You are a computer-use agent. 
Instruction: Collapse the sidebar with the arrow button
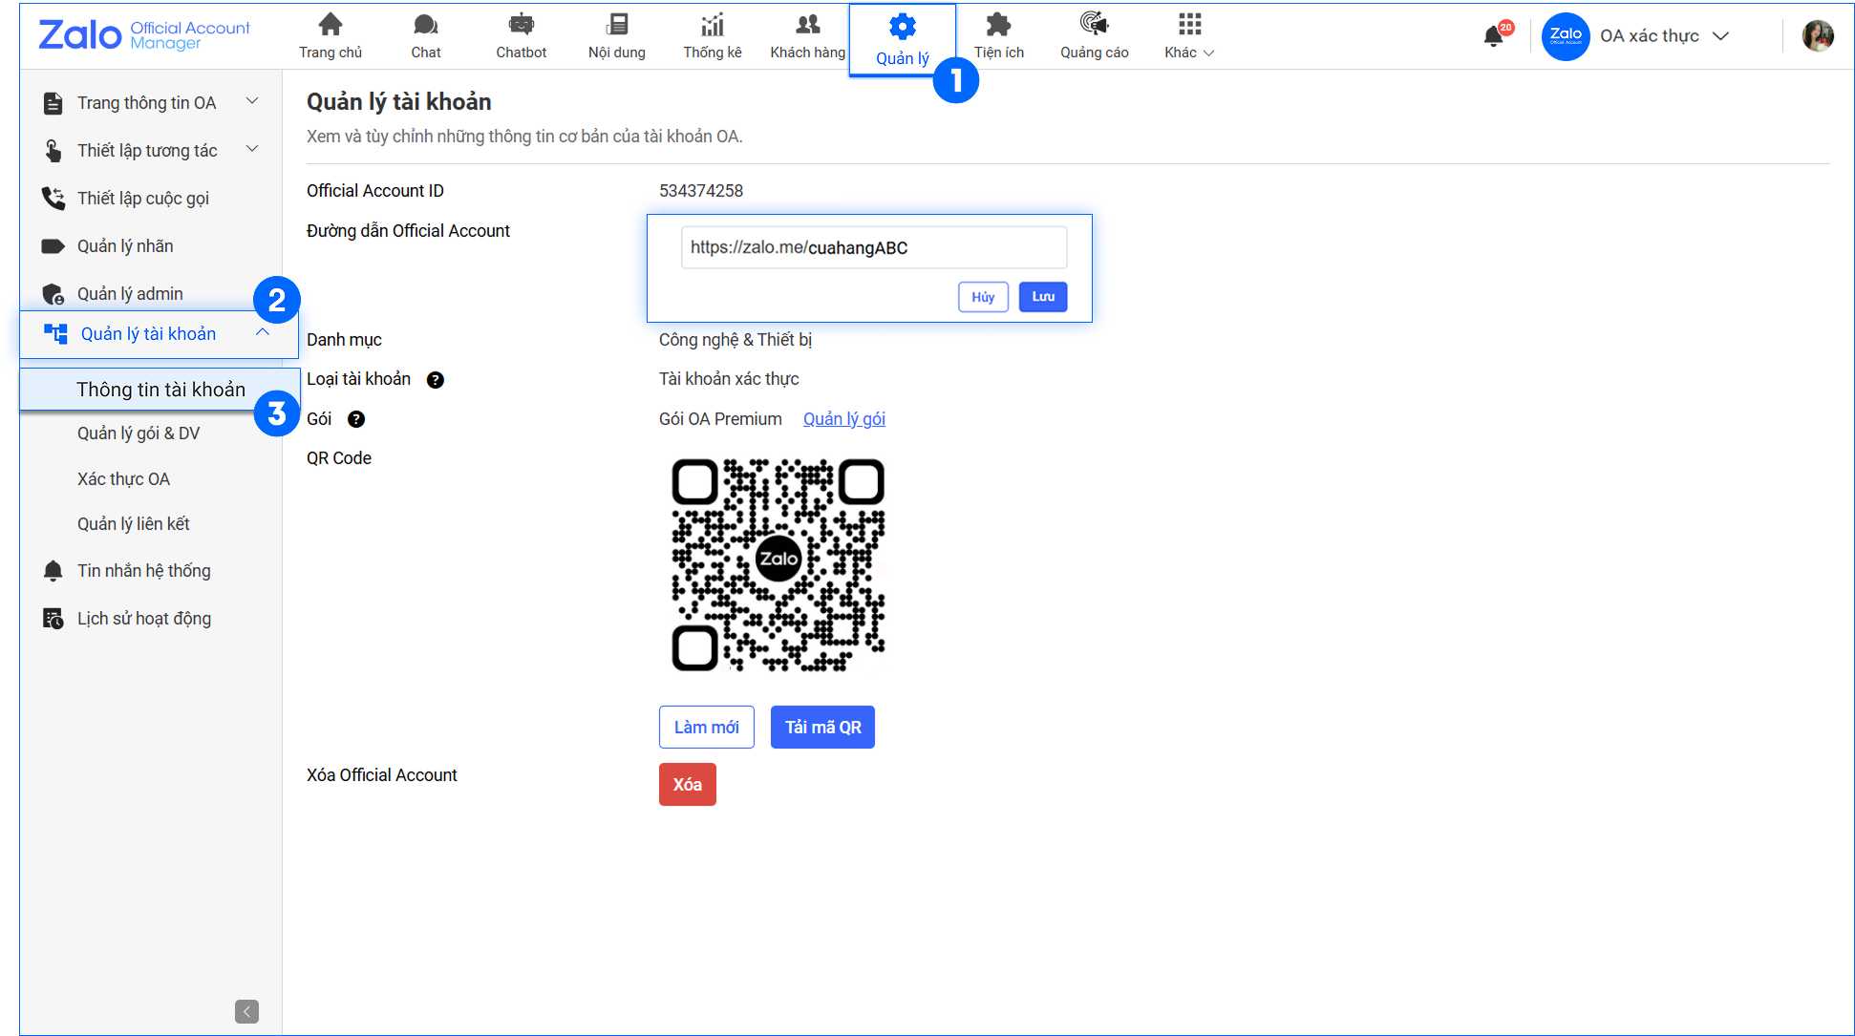[x=246, y=1011]
